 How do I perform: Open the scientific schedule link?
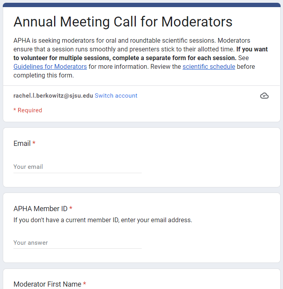(209, 66)
